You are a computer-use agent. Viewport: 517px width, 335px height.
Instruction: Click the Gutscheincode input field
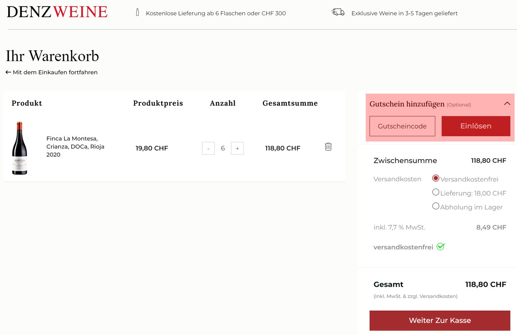tap(402, 126)
